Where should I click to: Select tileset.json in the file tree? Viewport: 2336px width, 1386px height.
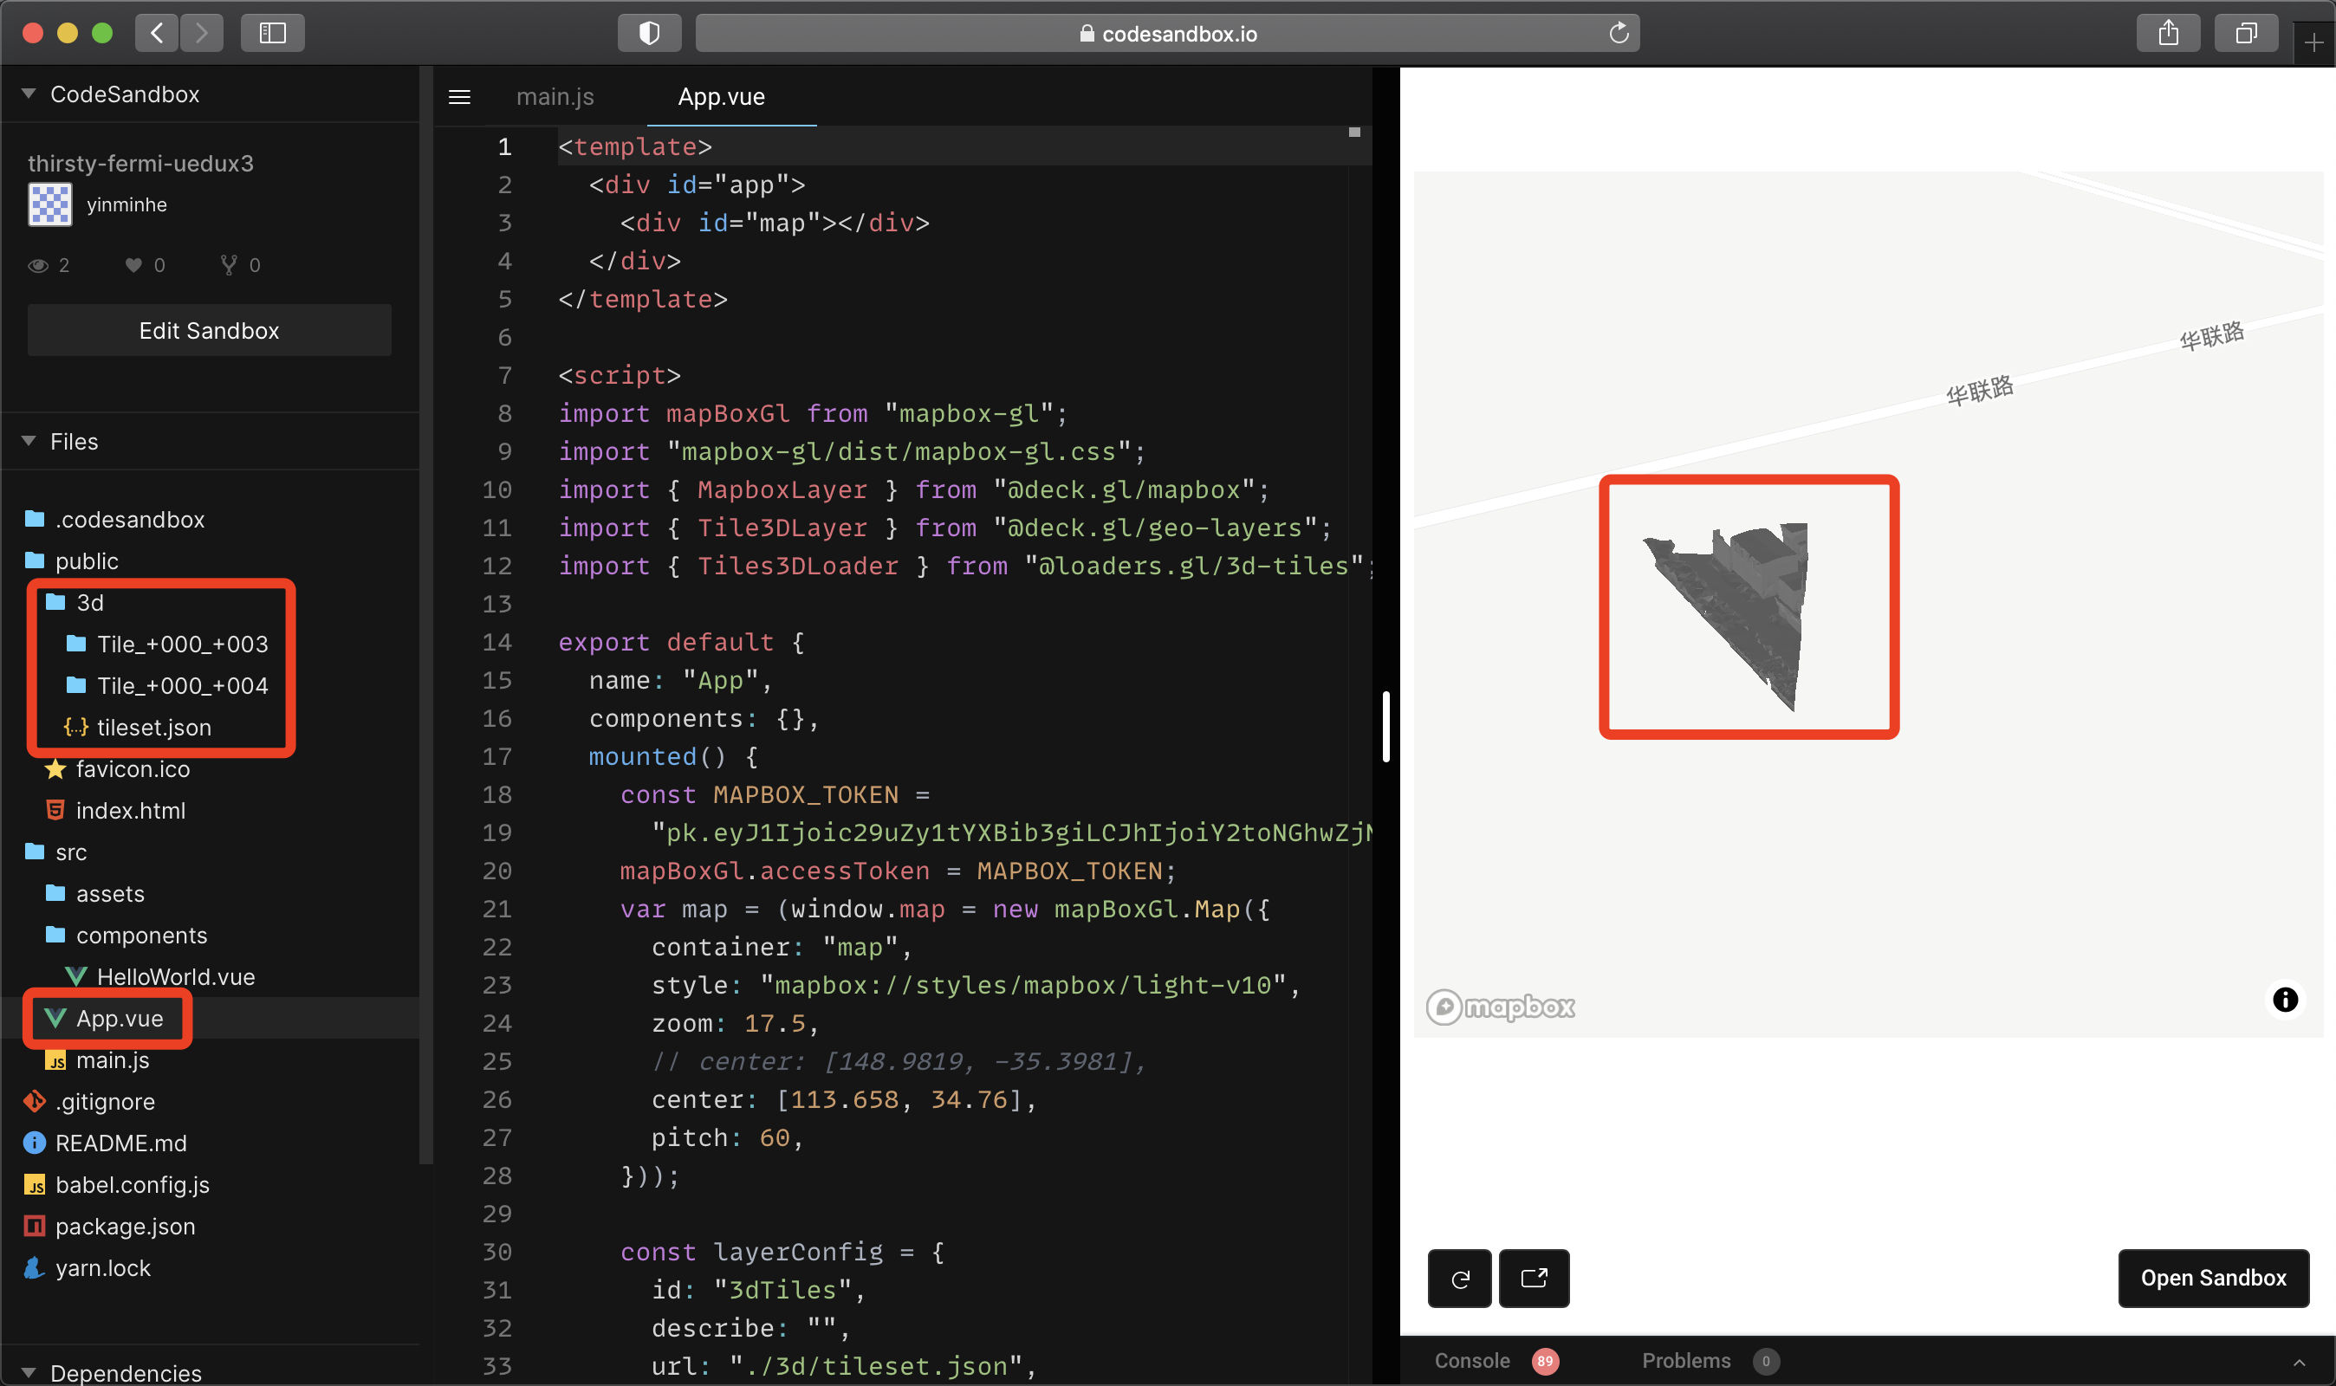point(154,727)
